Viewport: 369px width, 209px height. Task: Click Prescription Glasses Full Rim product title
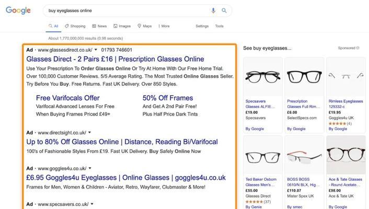(x=303, y=104)
